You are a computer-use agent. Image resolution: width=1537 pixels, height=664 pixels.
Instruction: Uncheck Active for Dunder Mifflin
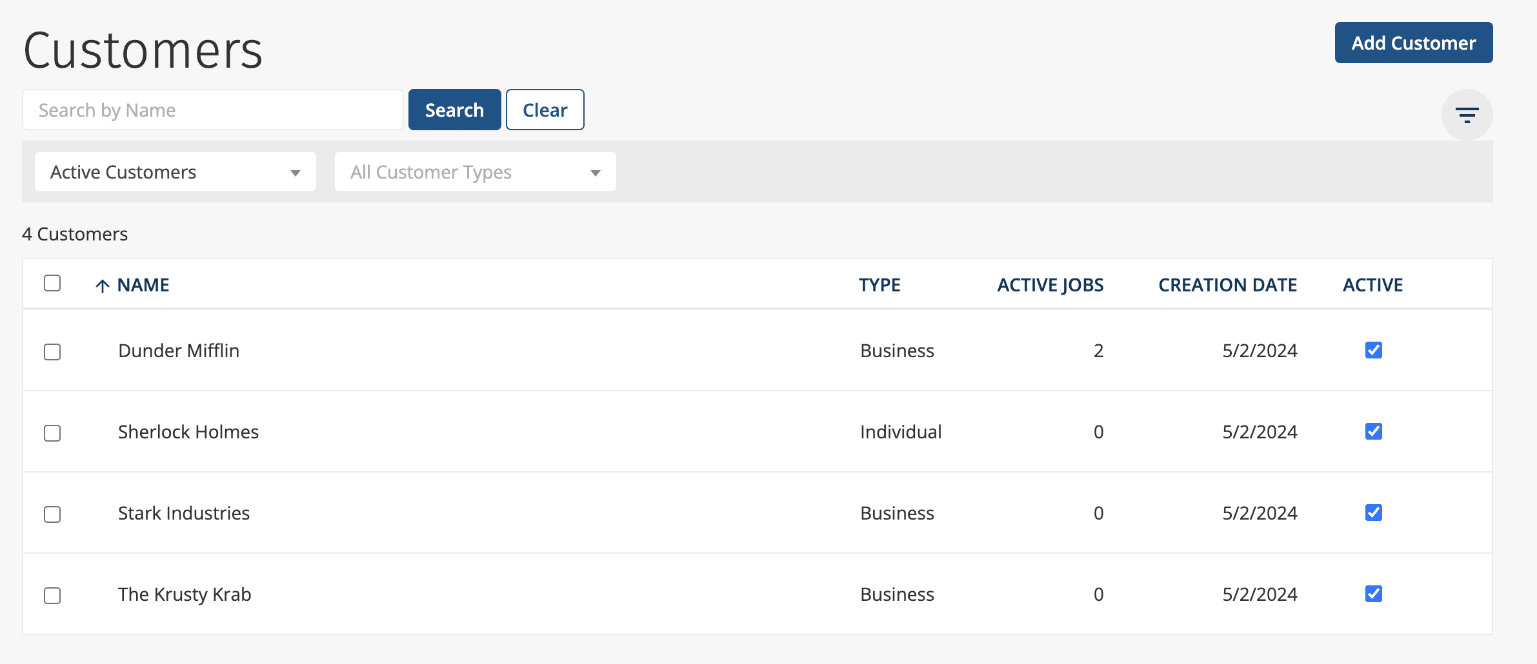(1374, 350)
